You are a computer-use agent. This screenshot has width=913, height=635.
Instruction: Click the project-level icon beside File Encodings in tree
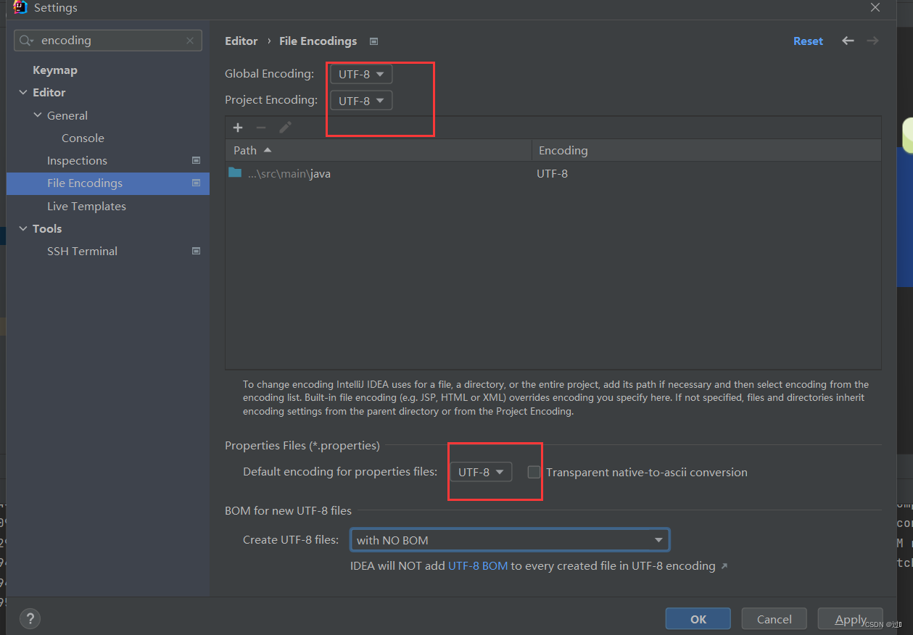[196, 183]
